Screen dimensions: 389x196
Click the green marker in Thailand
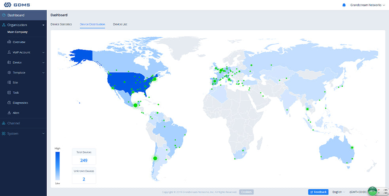click(x=307, y=109)
